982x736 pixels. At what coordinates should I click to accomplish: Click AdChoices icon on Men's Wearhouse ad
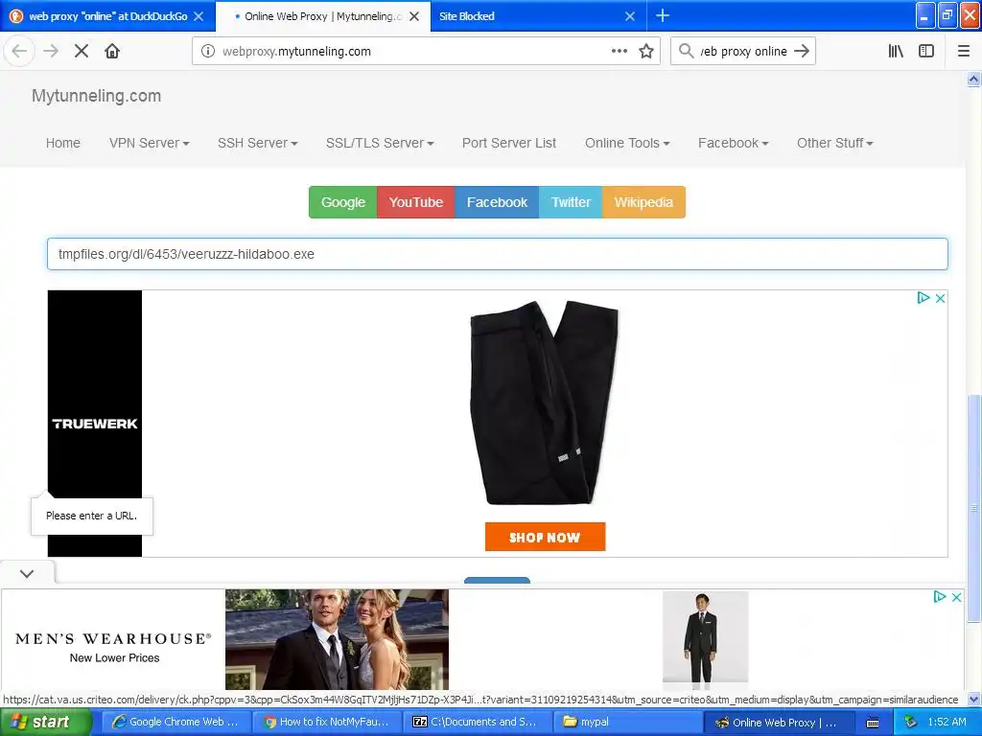[940, 596]
